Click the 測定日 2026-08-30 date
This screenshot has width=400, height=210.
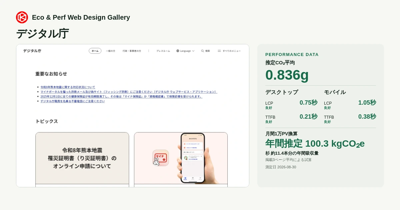coord(281,167)
